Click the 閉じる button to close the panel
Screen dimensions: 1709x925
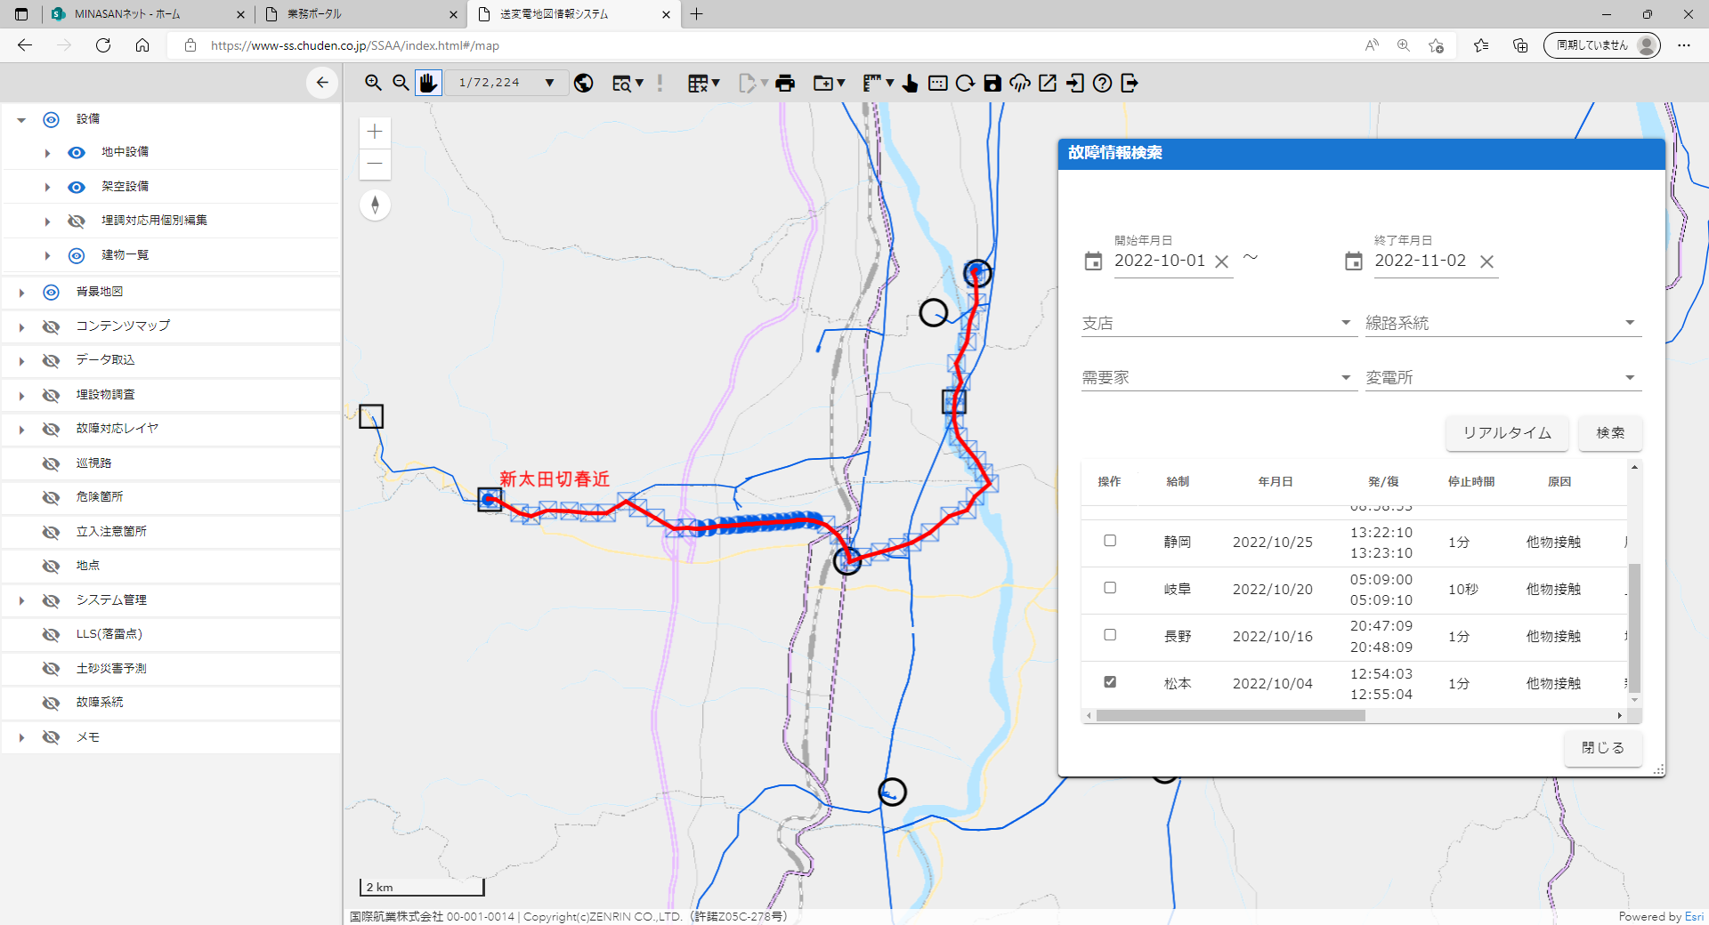[x=1602, y=747]
